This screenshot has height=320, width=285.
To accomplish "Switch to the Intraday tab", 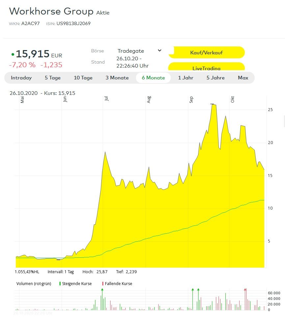I will (21, 78).
